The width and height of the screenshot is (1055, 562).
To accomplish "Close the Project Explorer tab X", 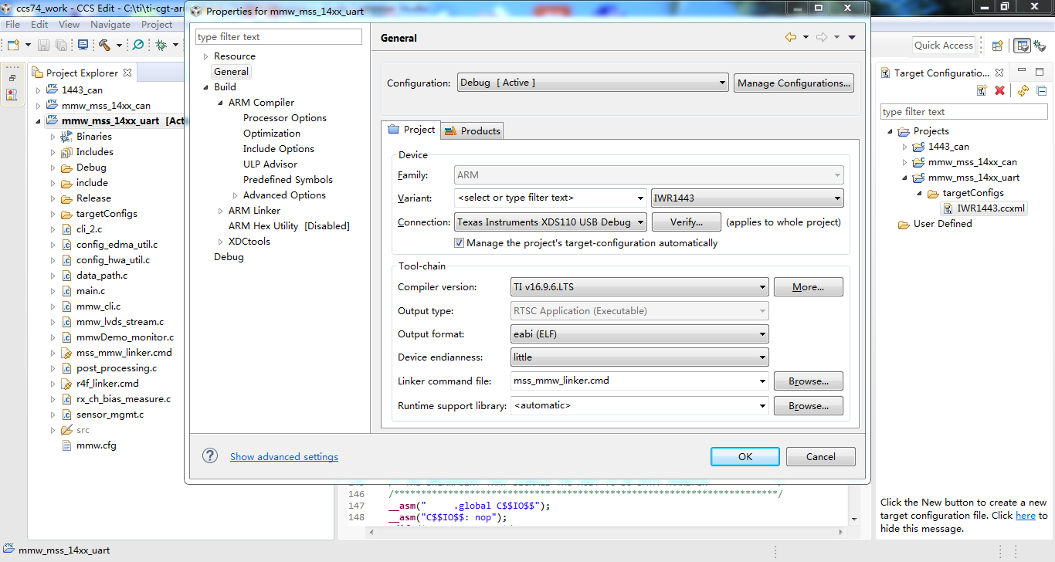I will tap(127, 73).
